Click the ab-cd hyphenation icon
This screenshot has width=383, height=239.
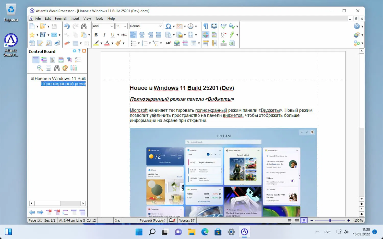click(223, 35)
